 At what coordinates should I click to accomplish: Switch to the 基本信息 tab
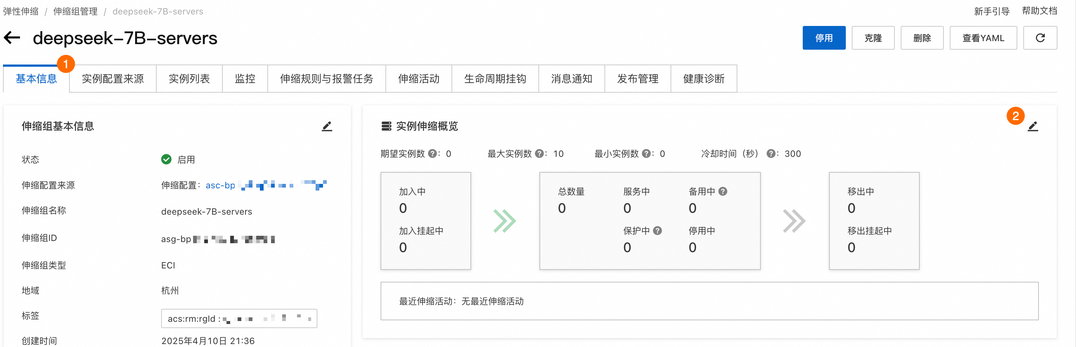(36, 79)
